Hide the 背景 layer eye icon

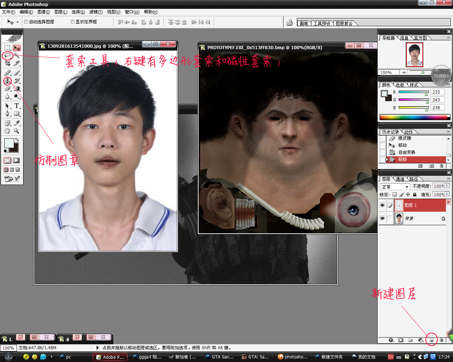coord(382,218)
